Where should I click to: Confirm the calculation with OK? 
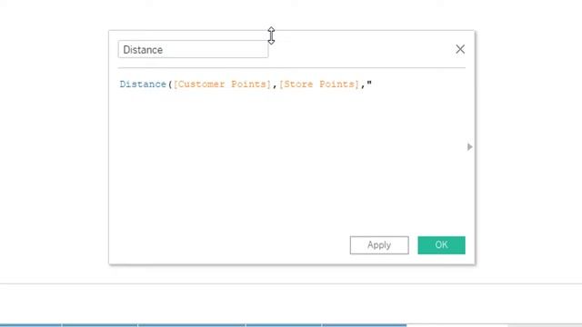point(441,245)
